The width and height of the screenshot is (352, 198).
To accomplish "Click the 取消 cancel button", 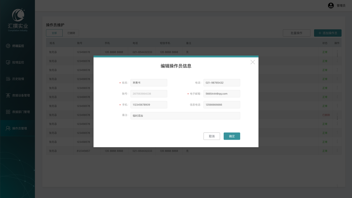I will coord(211,136).
